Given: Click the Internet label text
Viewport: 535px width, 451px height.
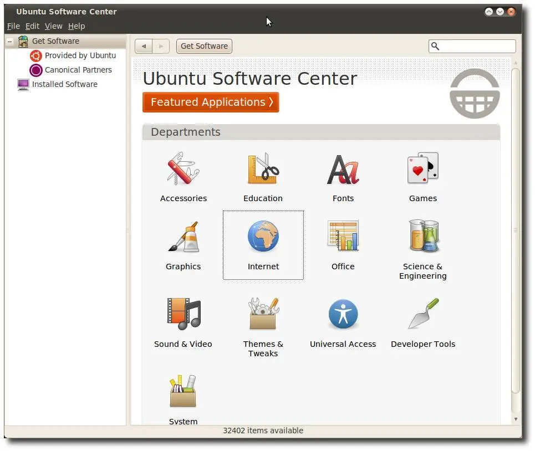Looking at the screenshot, I should pyautogui.click(x=263, y=266).
